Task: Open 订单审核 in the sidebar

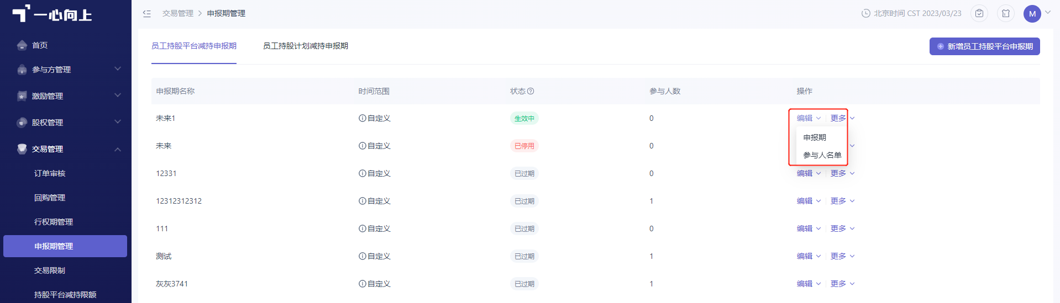Action: 50,173
